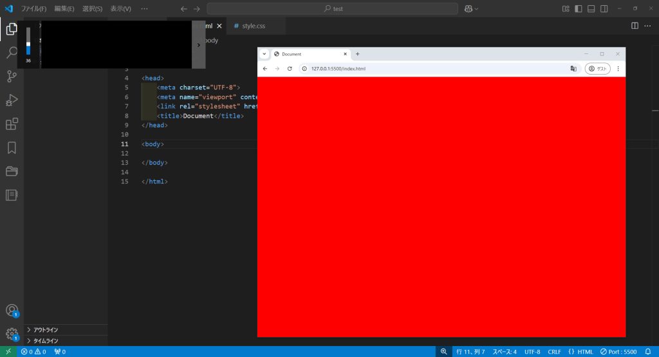Expand the タイムライン section
Image resolution: width=659 pixels, height=357 pixels.
click(46, 341)
